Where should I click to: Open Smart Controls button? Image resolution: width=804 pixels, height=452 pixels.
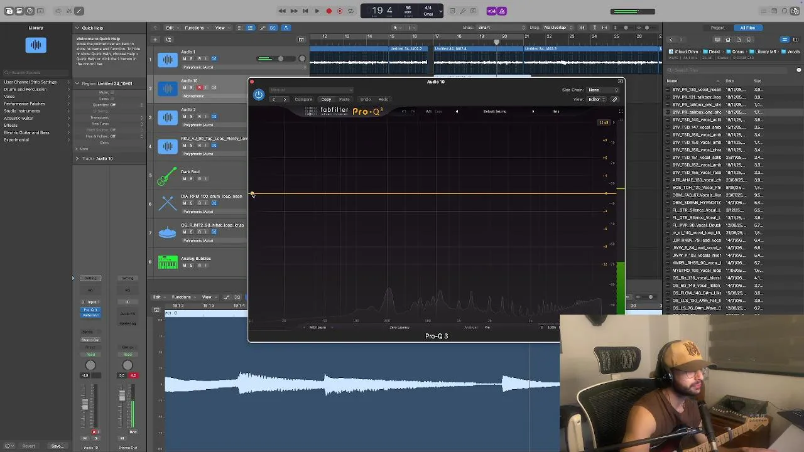[58, 11]
